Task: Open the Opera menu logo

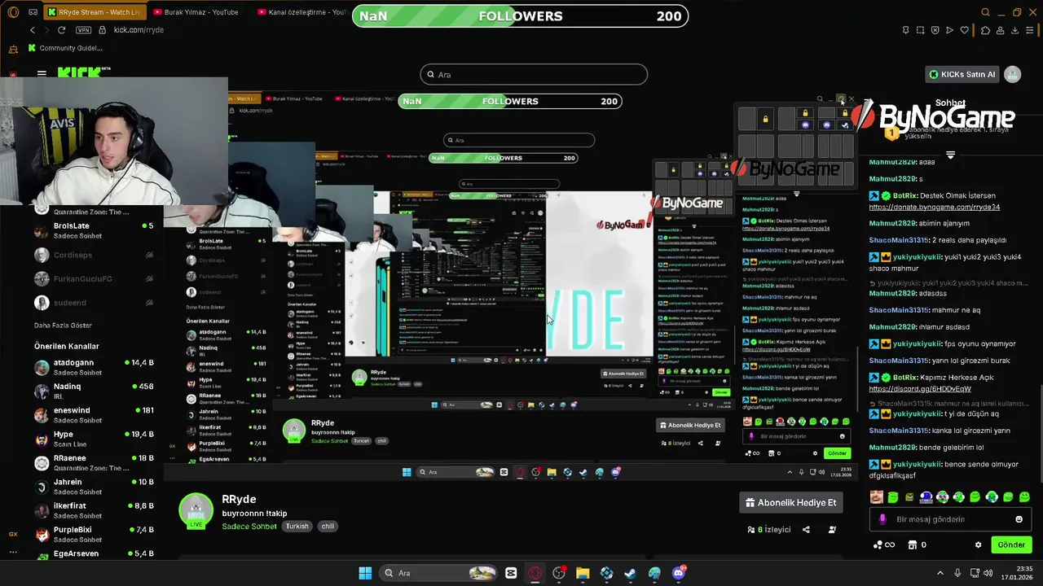Action: (13, 12)
